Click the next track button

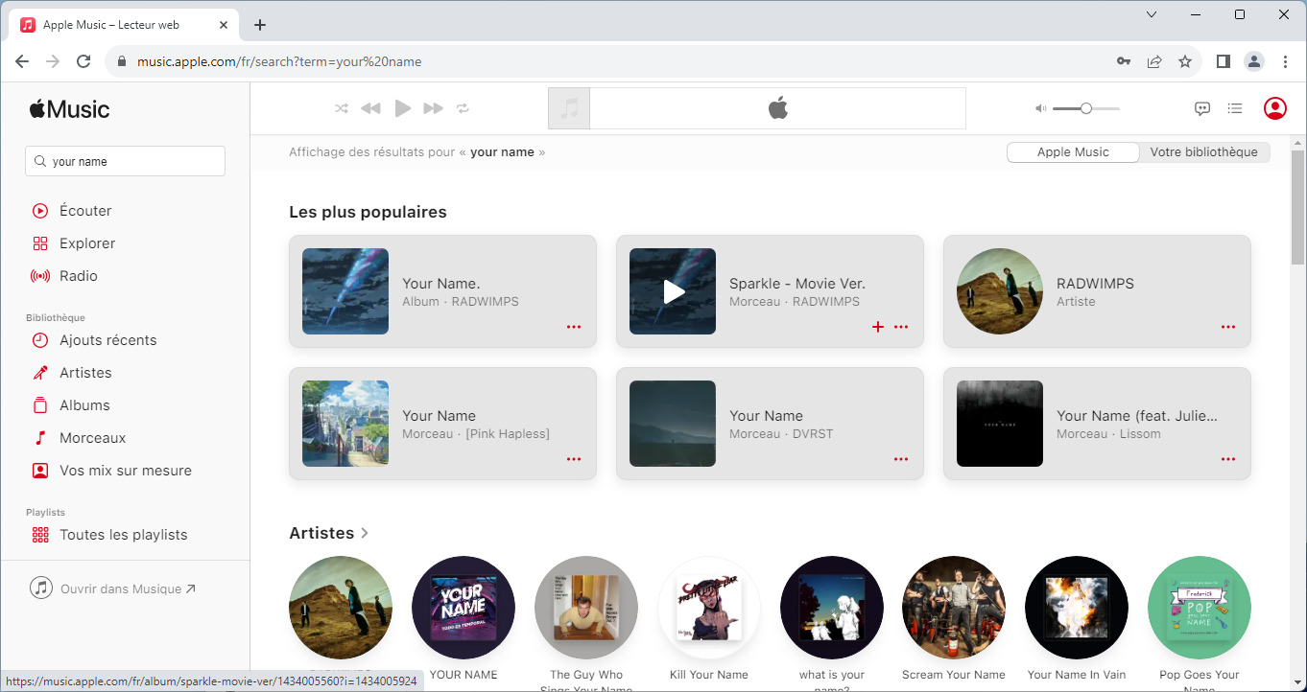tap(434, 108)
